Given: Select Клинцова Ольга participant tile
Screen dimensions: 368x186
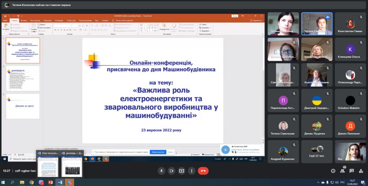Looking at the screenshot, I should point(350,49).
